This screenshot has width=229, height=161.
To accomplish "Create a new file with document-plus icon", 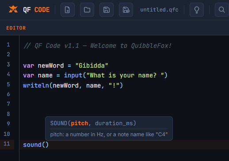I will tap(68, 10).
